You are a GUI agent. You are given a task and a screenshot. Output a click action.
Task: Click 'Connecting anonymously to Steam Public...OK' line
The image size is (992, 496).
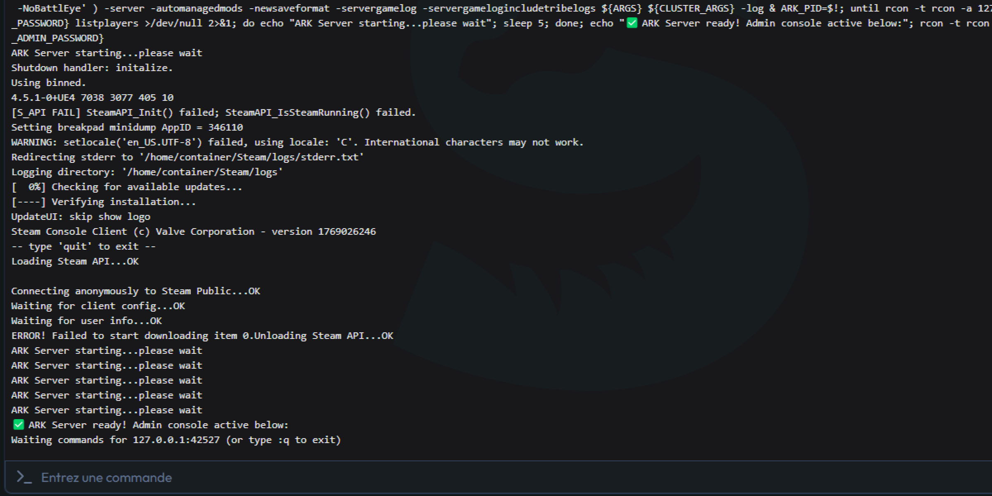(x=136, y=291)
